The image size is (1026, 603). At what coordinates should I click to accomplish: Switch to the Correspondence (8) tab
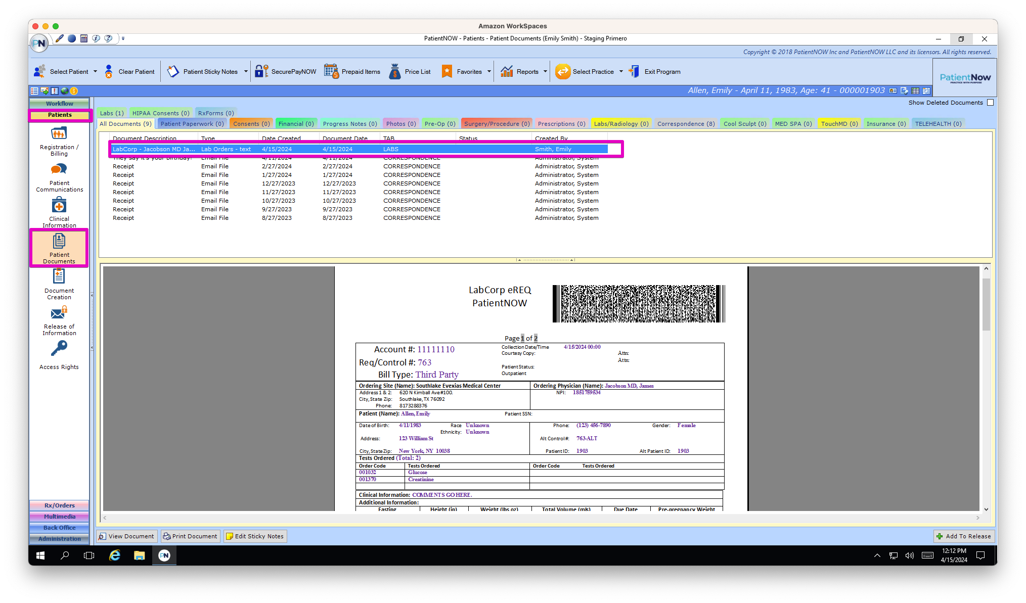tap(686, 124)
